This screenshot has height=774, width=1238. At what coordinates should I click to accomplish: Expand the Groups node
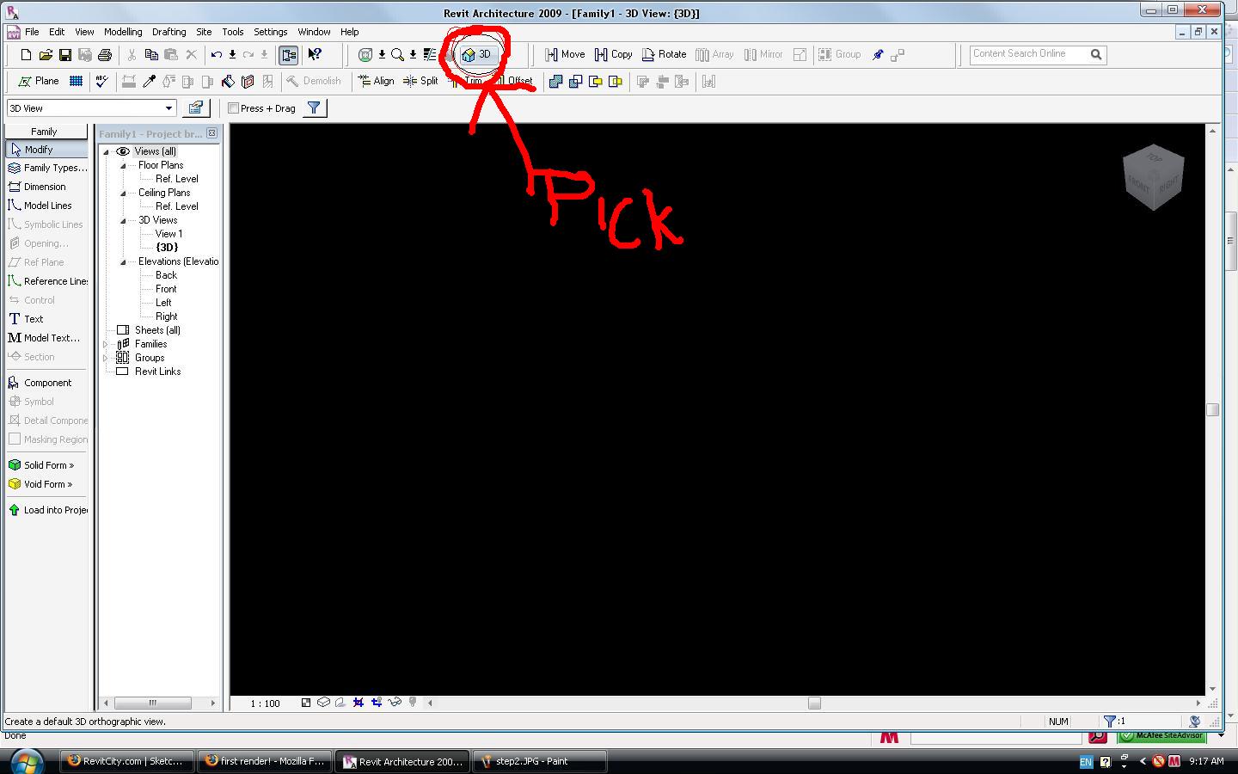pyautogui.click(x=107, y=358)
